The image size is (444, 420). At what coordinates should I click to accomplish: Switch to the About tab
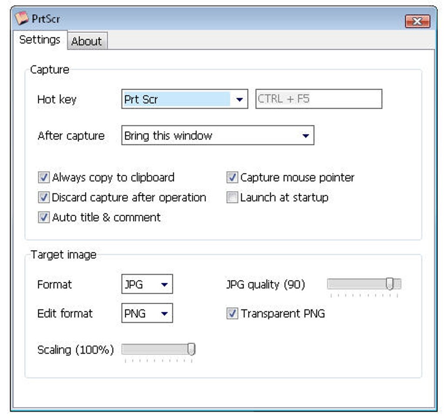pyautogui.click(x=87, y=41)
